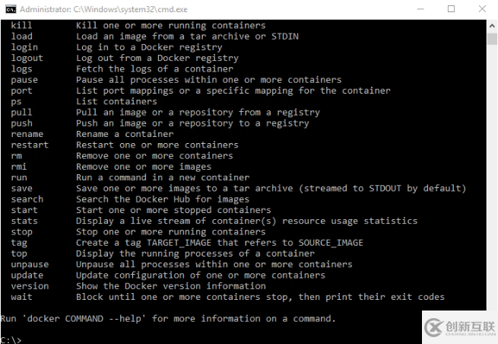
Task: Click the cmd.exe icon in the title bar
Action: 11,9
